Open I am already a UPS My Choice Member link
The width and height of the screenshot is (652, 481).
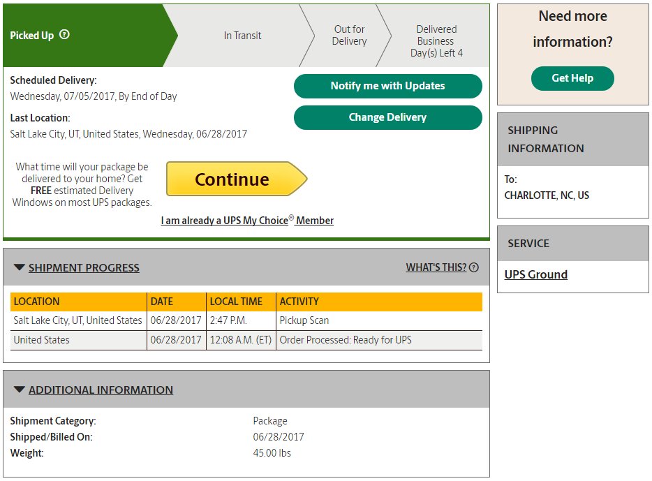click(247, 221)
